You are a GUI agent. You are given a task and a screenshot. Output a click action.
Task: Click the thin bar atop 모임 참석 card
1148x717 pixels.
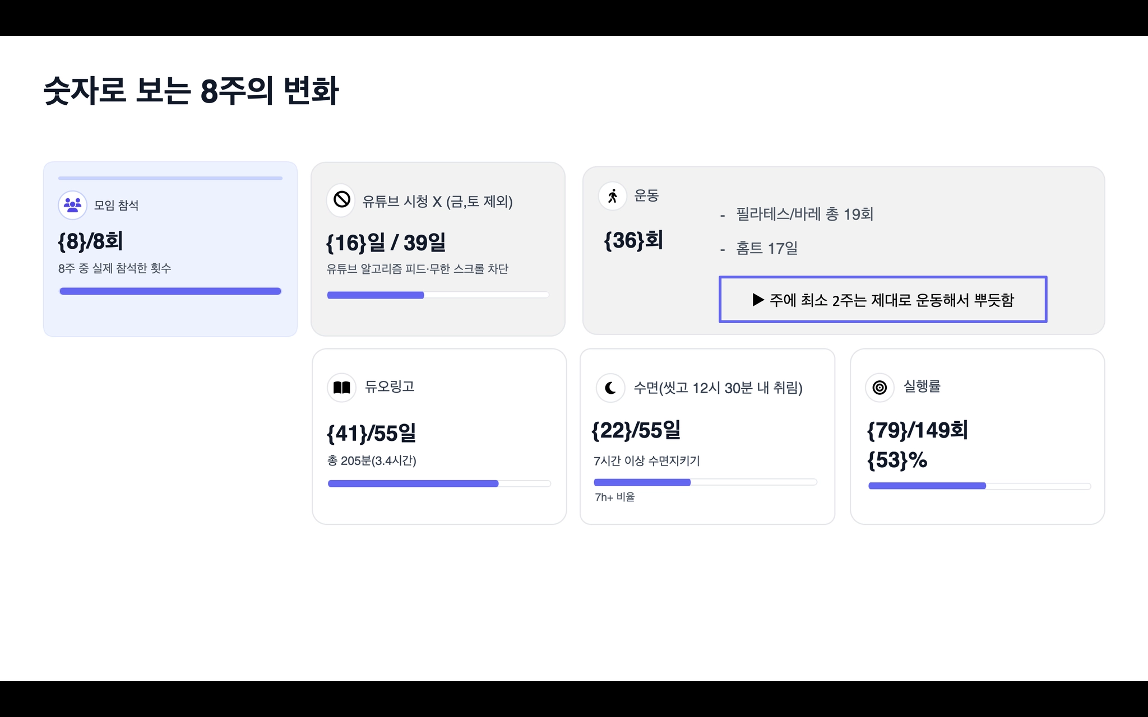coord(170,178)
